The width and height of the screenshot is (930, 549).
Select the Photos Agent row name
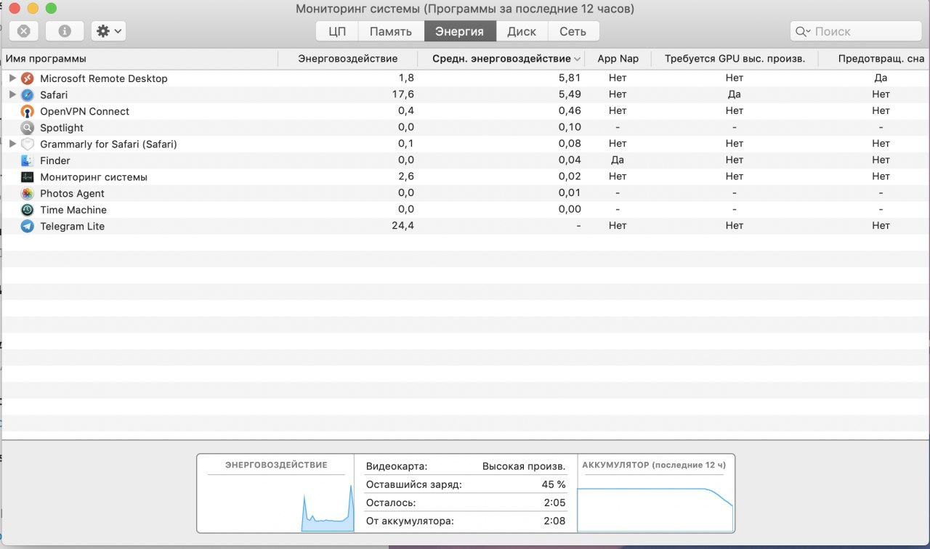[72, 194]
